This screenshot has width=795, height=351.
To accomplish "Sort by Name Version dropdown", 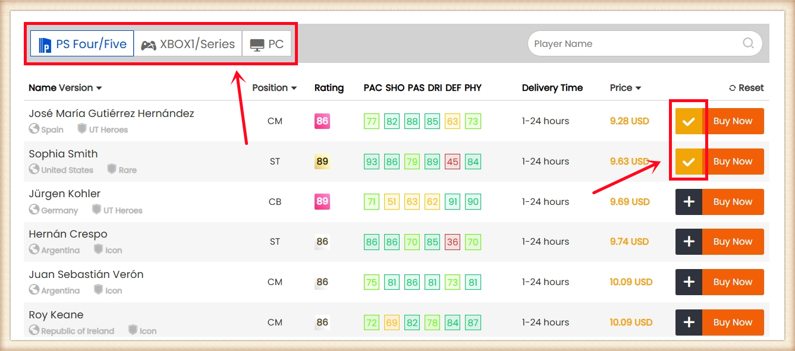I will point(65,88).
